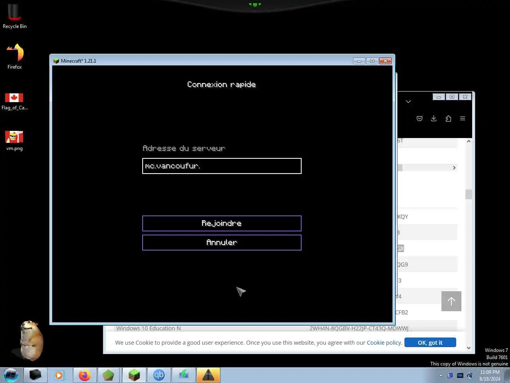Switch to Minecraft grass block taskbar icon
Image resolution: width=510 pixels, height=383 pixels.
point(134,375)
